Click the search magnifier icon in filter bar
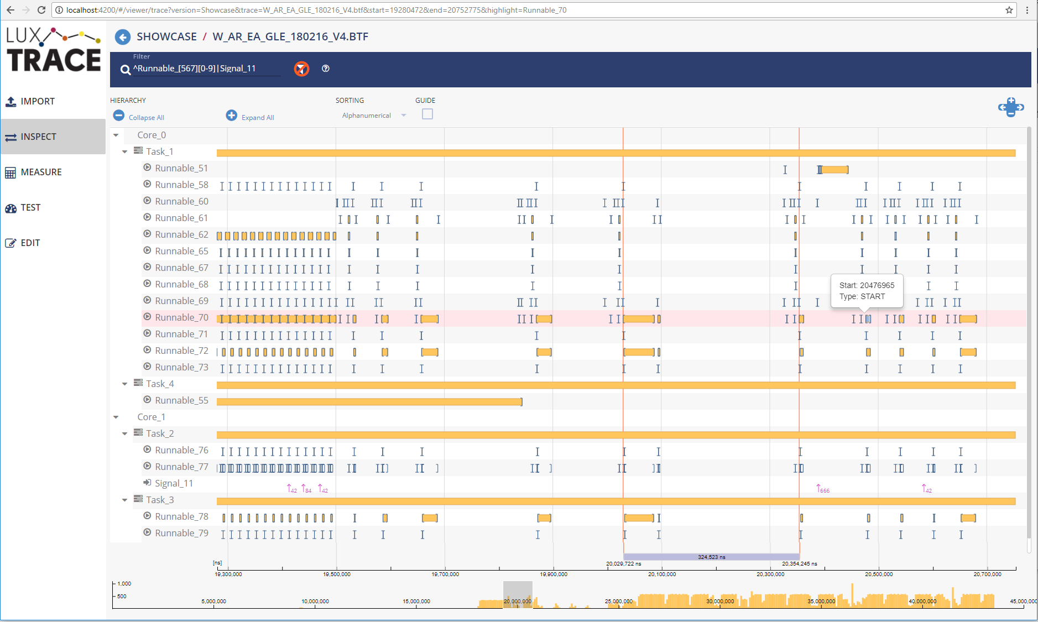Viewport: 1038px width, 622px height. tap(126, 70)
